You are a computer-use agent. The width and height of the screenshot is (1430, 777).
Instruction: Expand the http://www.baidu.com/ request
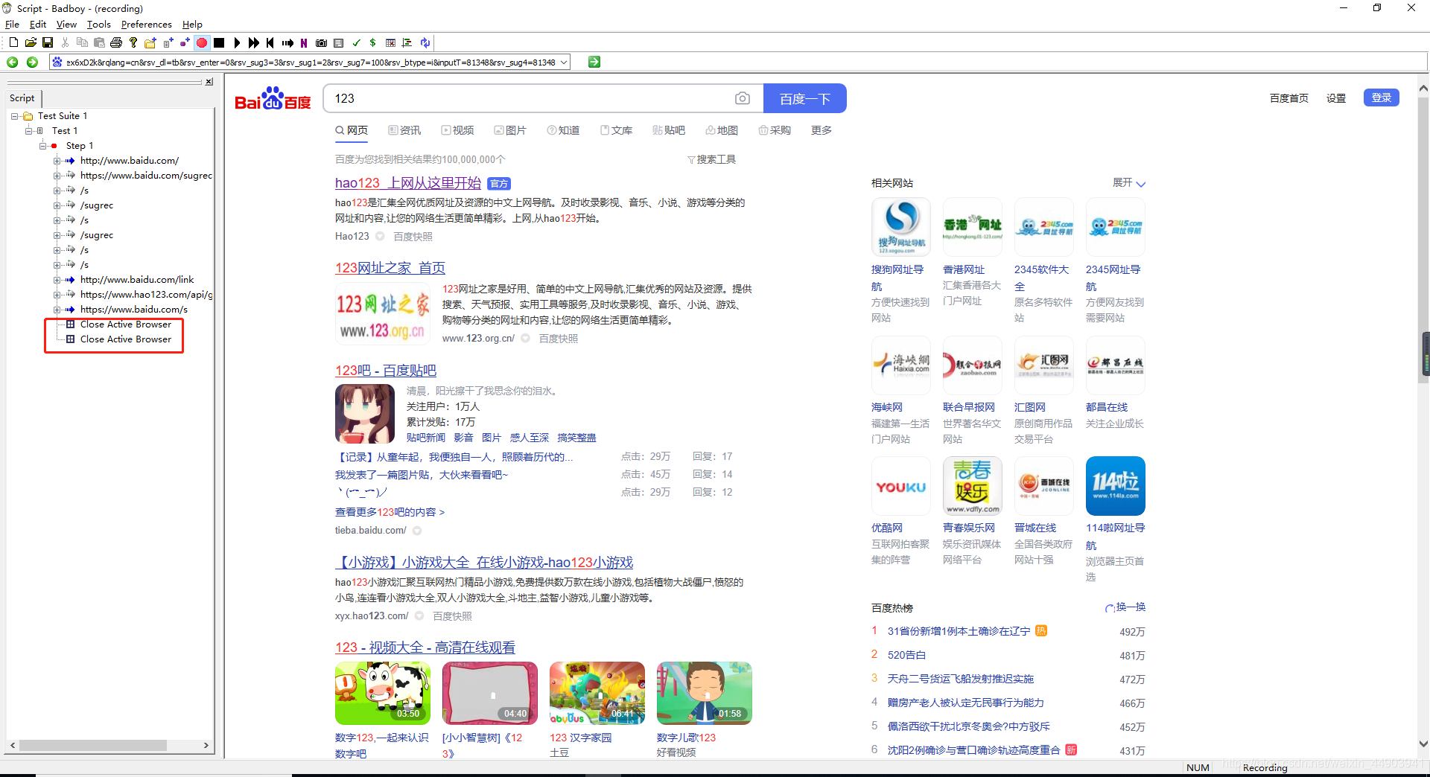tap(57, 161)
